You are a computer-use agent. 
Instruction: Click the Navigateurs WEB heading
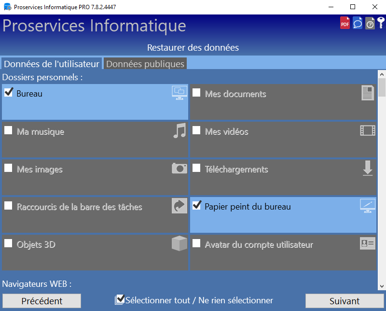[37, 284]
